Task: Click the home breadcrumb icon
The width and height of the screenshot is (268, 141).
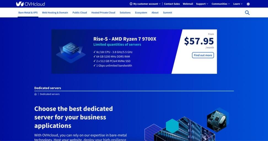Action: click(x=36, y=94)
